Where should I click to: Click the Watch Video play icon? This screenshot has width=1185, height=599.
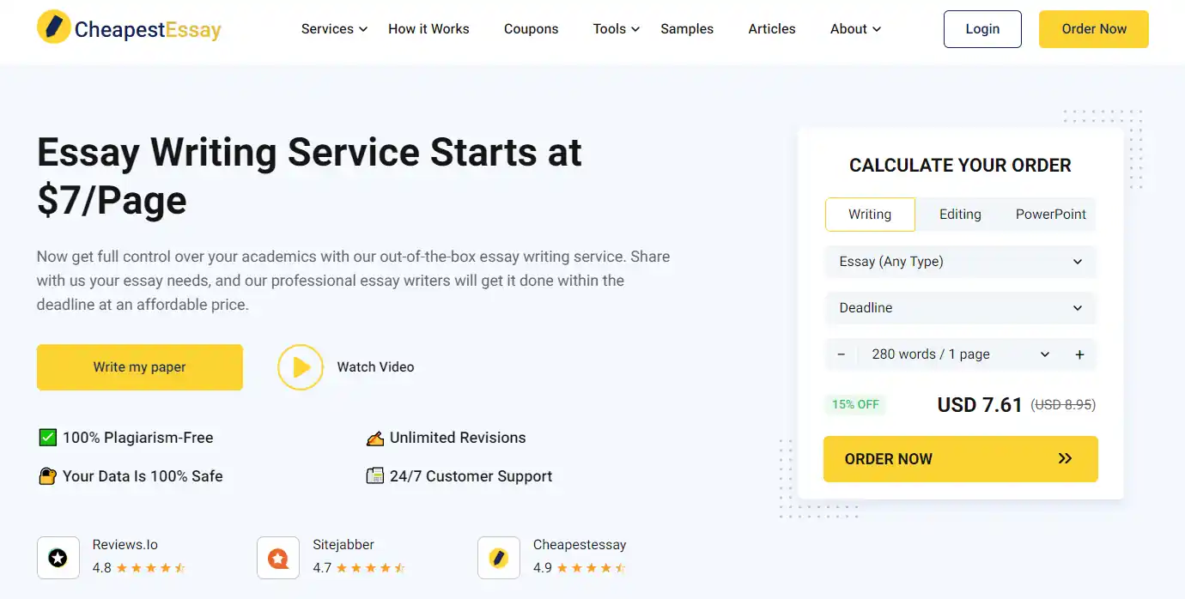pos(301,366)
